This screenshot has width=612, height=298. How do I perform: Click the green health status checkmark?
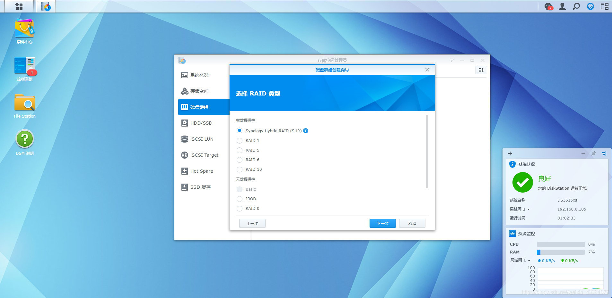523,182
